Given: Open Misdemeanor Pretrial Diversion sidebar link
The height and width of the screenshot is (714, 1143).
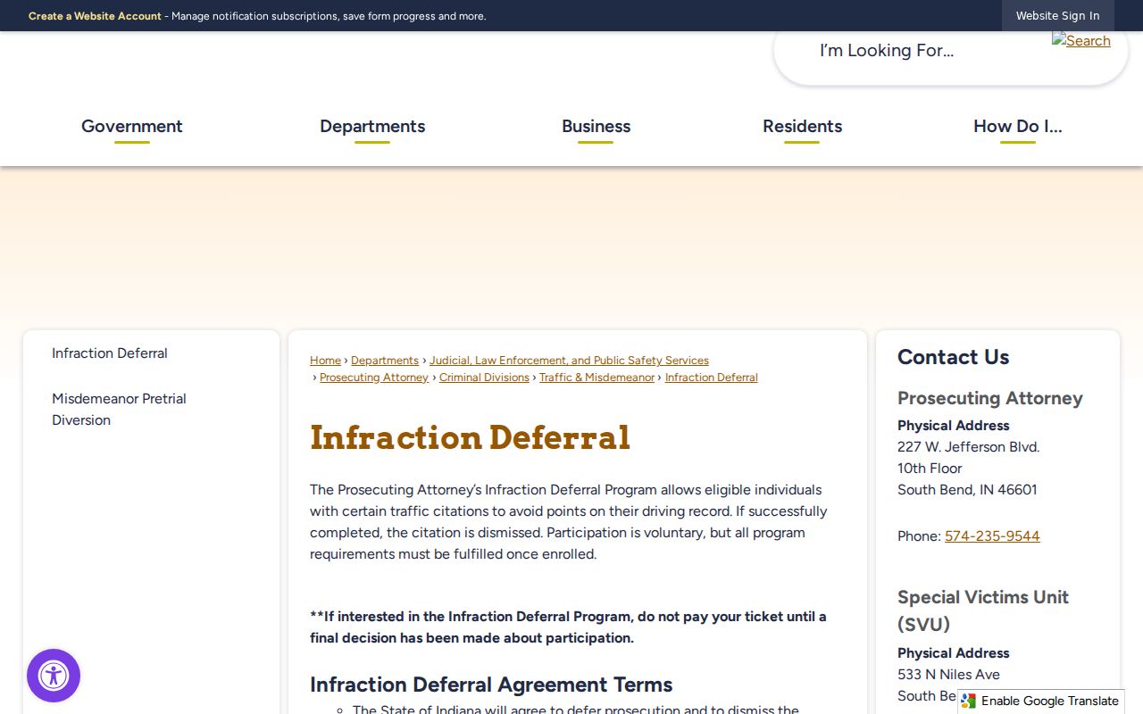Looking at the screenshot, I should point(119,410).
